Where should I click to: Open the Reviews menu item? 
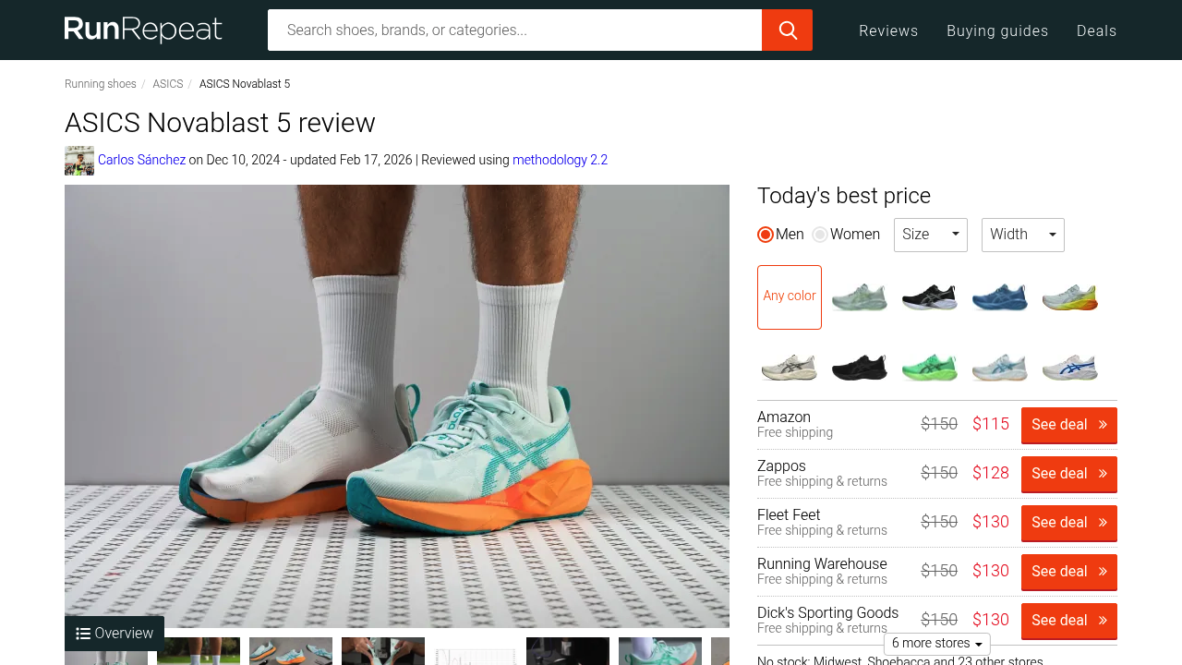[888, 30]
